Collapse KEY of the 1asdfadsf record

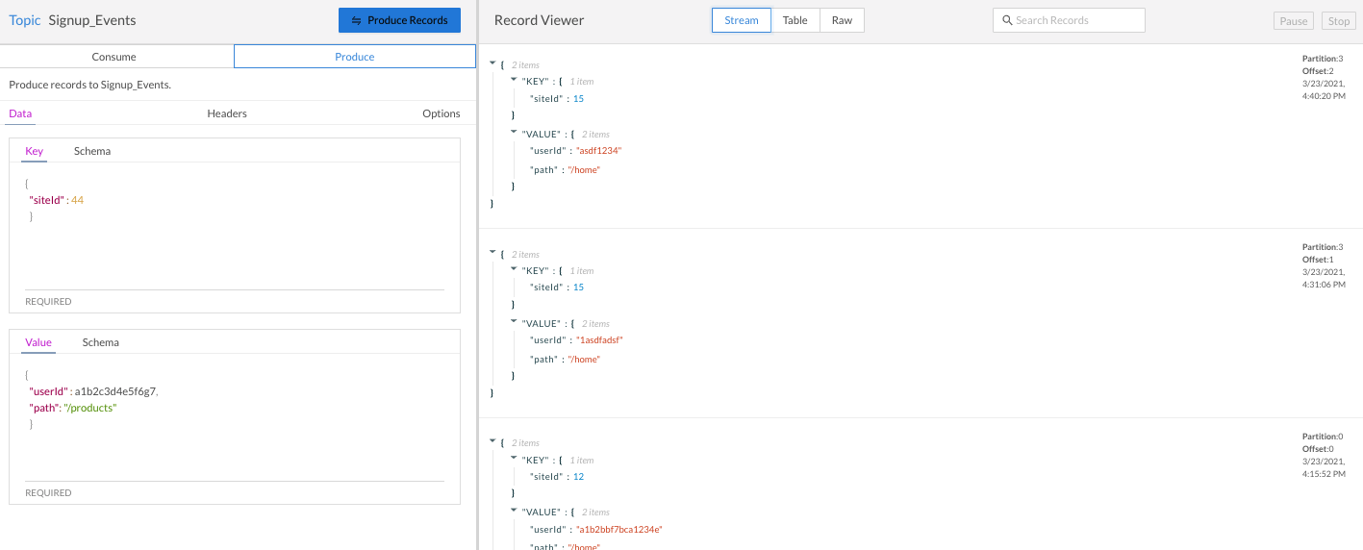point(514,270)
